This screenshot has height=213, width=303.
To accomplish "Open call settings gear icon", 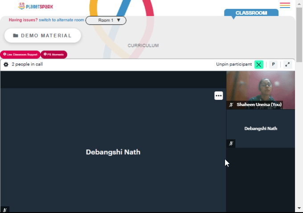I will click(6, 64).
